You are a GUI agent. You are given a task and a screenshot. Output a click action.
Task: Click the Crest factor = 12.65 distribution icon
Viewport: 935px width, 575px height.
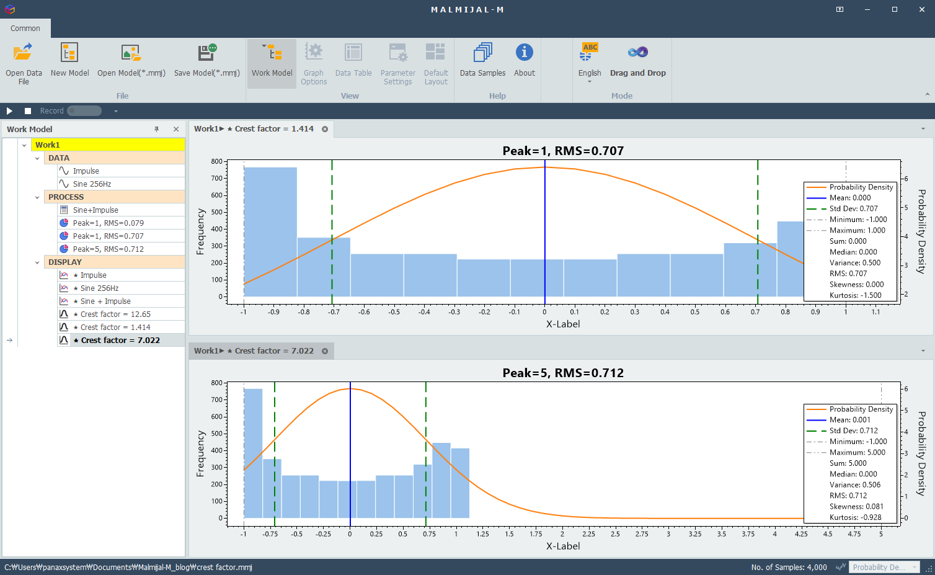(x=64, y=314)
